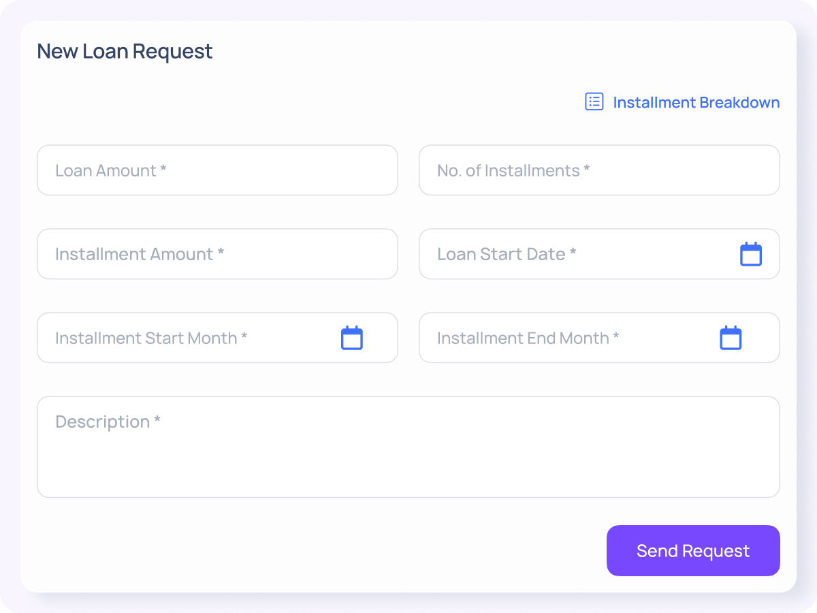Open the Installment Breakdown link
This screenshot has height=613, width=817.
(696, 102)
